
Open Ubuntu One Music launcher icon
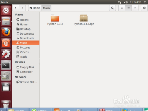[x=6, y=43]
